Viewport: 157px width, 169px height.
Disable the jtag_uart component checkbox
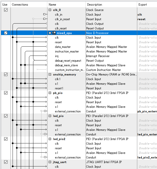coord(6,162)
